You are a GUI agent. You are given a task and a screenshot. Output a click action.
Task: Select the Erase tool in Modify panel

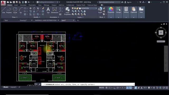(43, 8)
